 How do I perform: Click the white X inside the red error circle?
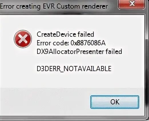[x=23, y=39]
